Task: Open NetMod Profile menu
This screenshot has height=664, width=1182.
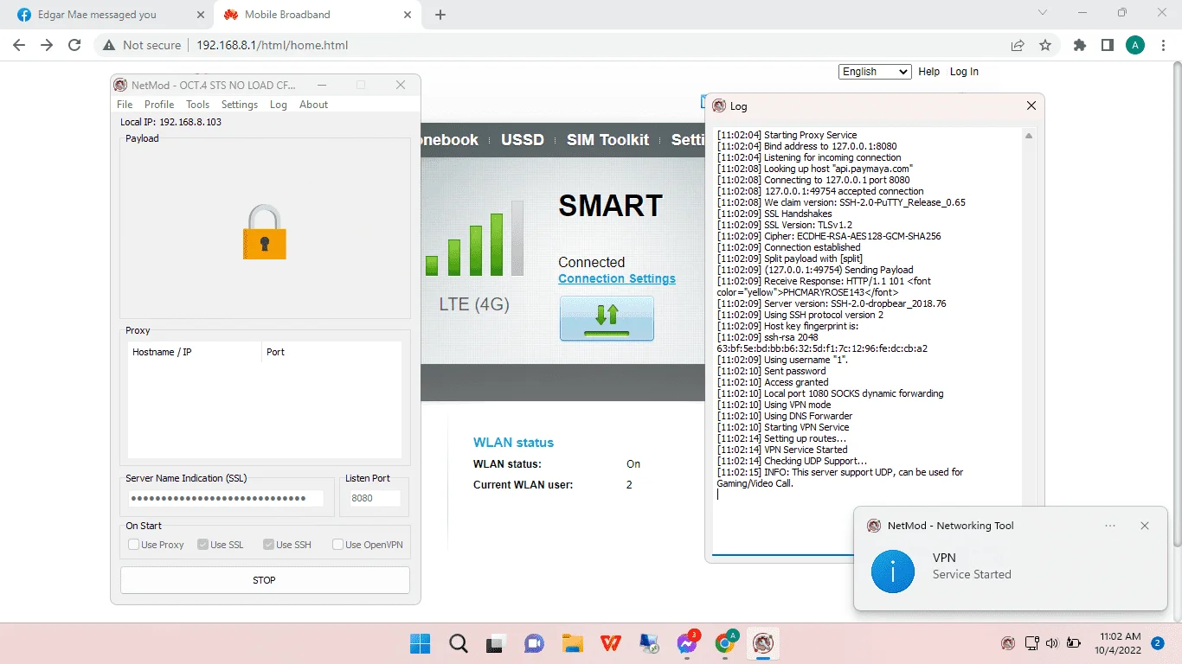Action: 159,105
